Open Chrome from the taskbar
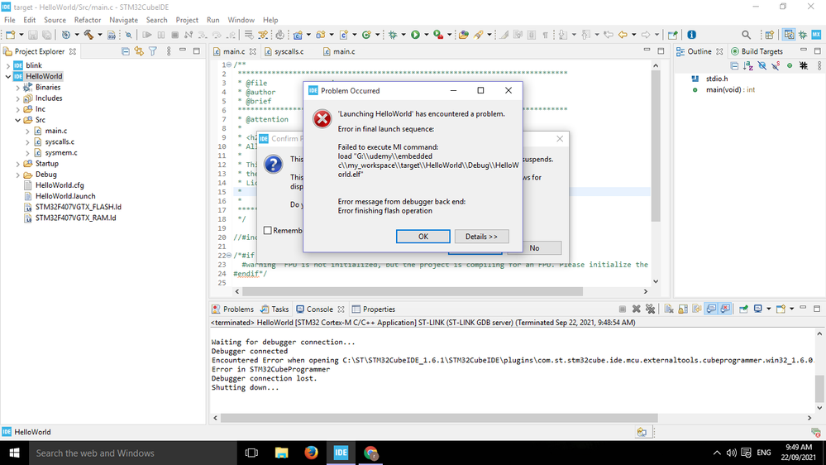Viewport: 826px width, 465px height. [371, 453]
